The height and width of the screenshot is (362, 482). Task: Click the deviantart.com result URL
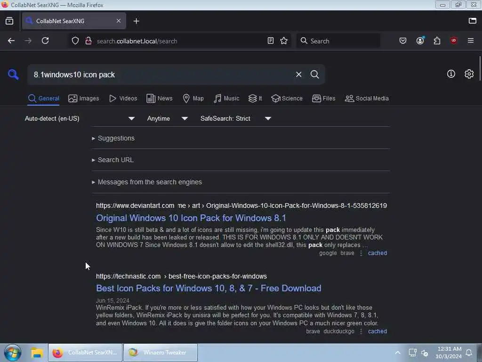coord(241,206)
